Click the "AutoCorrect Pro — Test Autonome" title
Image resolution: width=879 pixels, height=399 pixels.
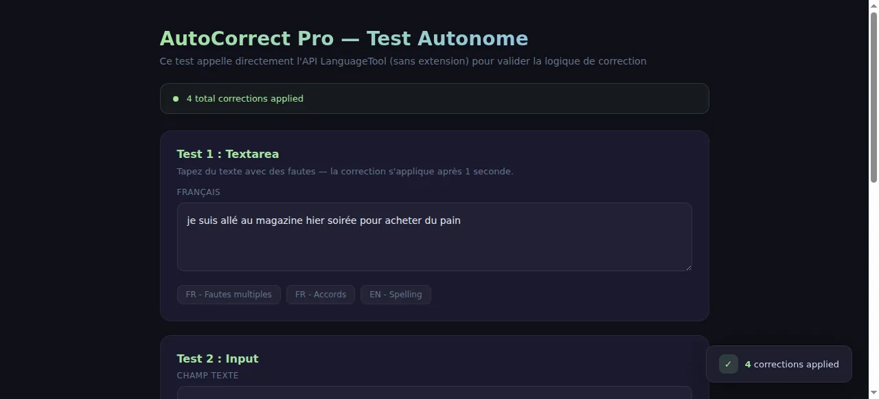tap(344, 38)
